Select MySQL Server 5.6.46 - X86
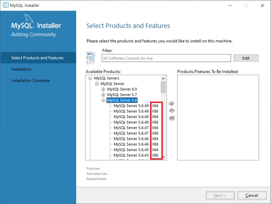This screenshot has height=204, width=271. click(136, 144)
